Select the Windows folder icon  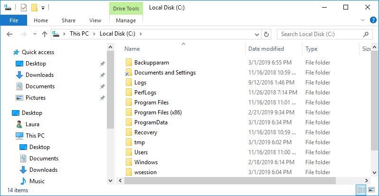pyautogui.click(x=129, y=162)
